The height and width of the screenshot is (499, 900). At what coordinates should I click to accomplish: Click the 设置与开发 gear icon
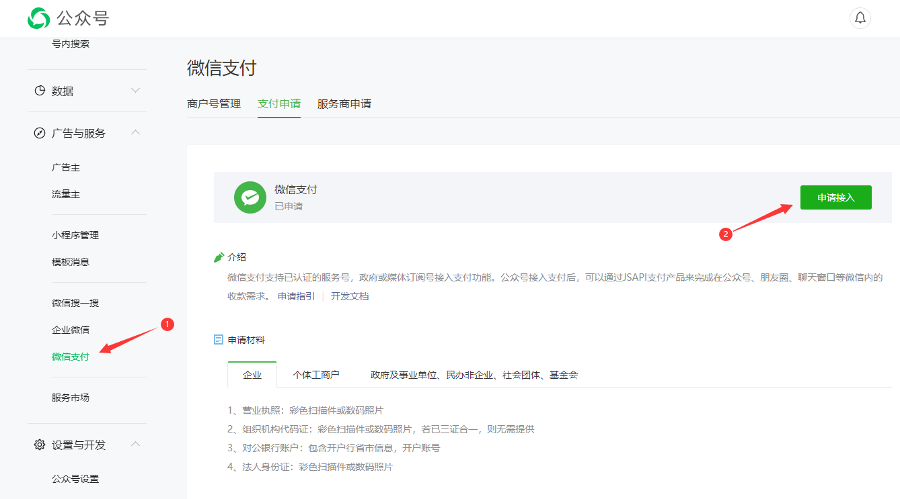coord(40,445)
